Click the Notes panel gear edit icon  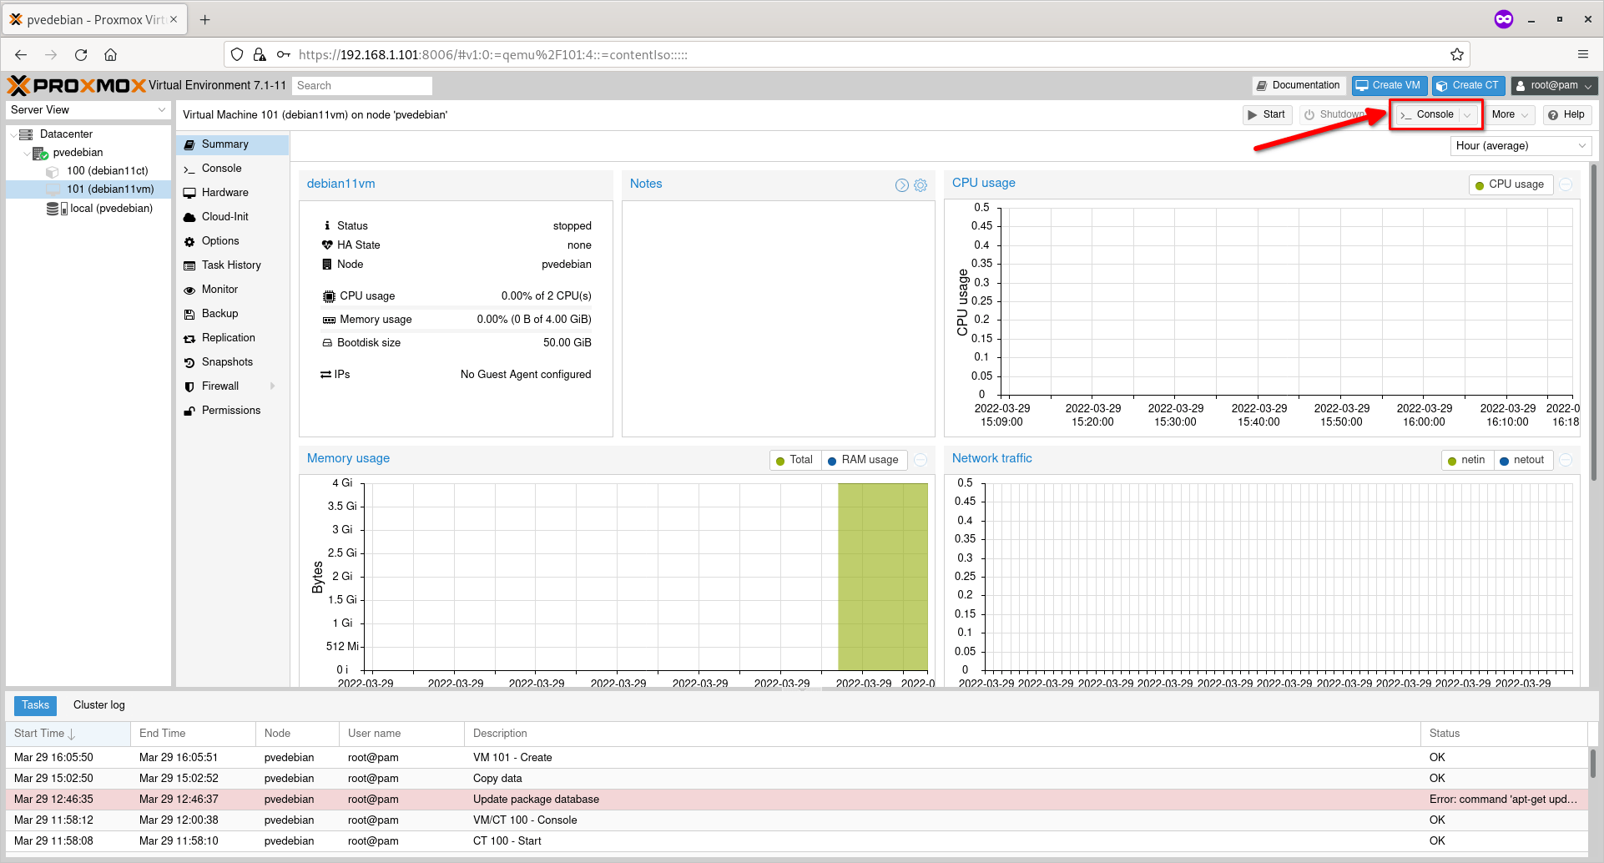coord(921,185)
